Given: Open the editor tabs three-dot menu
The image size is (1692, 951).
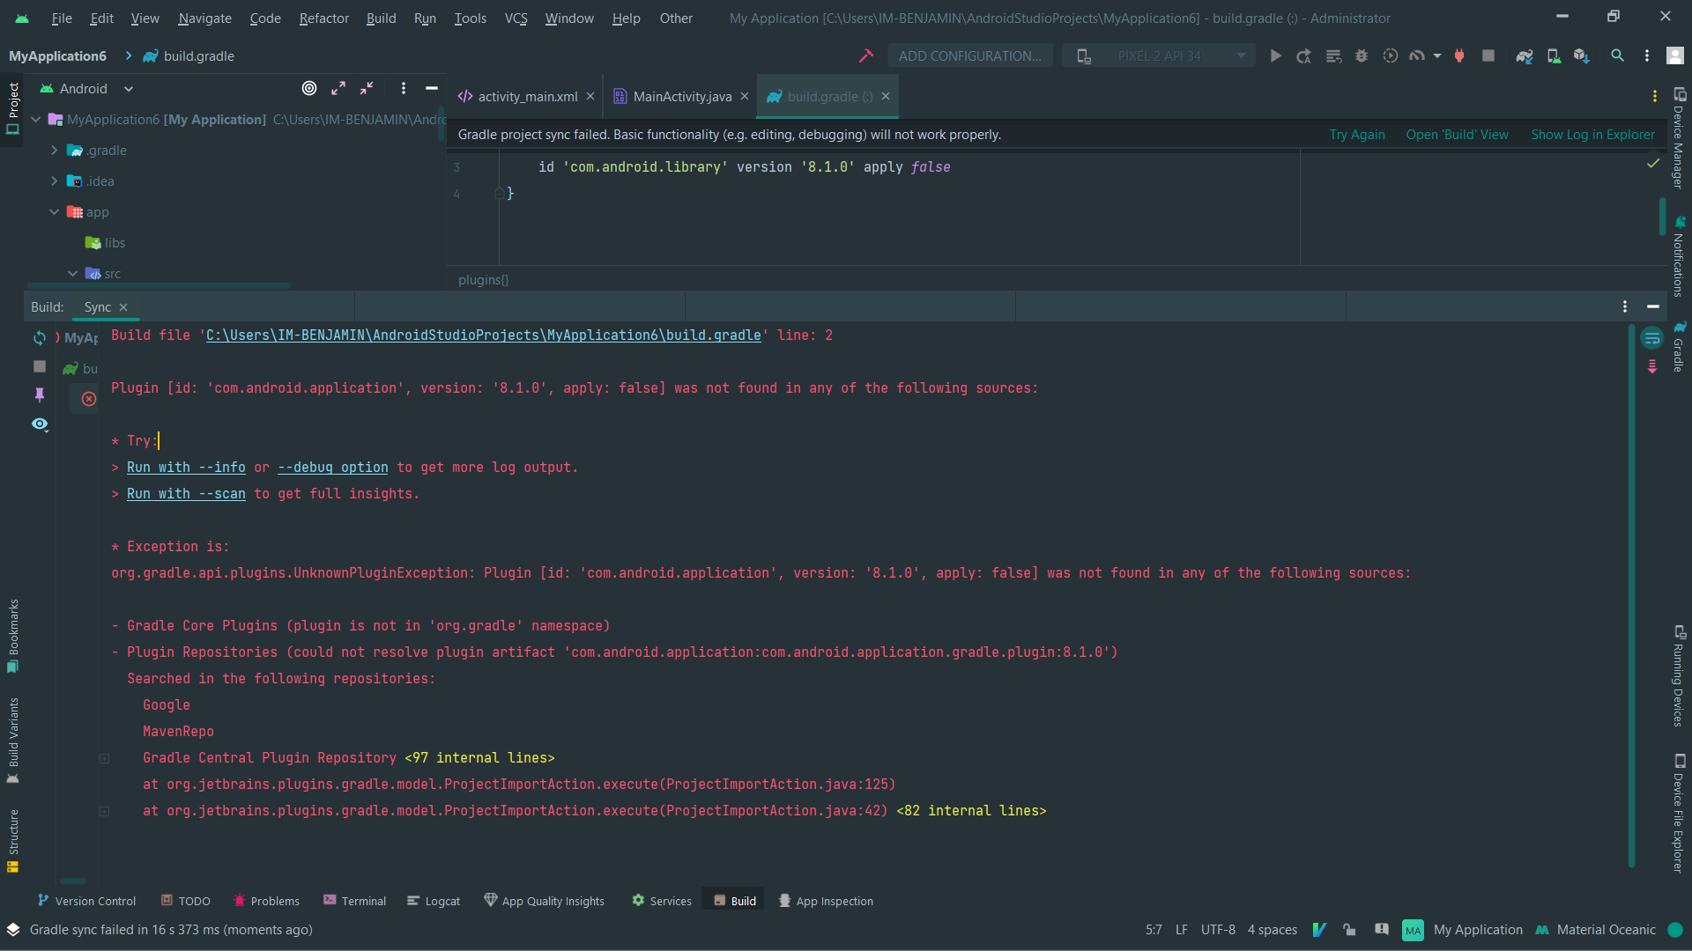Looking at the screenshot, I should click(x=1655, y=96).
